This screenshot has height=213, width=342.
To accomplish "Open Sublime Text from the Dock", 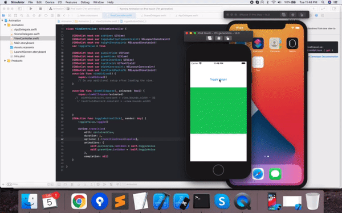I will coord(120,201).
